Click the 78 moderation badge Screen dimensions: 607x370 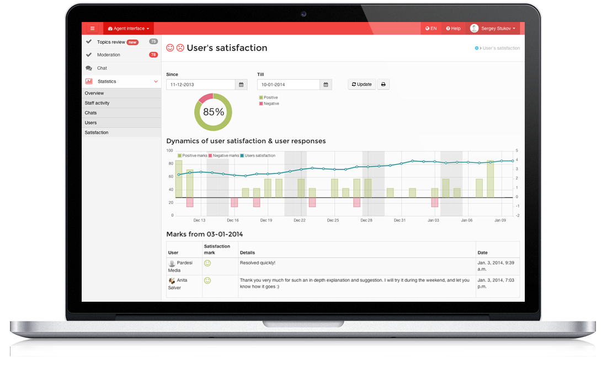coord(153,55)
